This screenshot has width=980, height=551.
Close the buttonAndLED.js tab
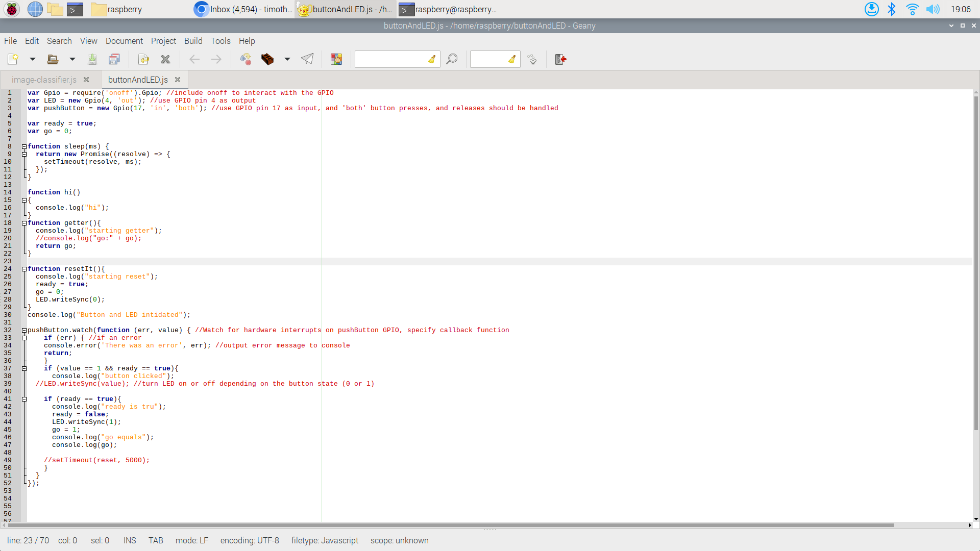178,80
